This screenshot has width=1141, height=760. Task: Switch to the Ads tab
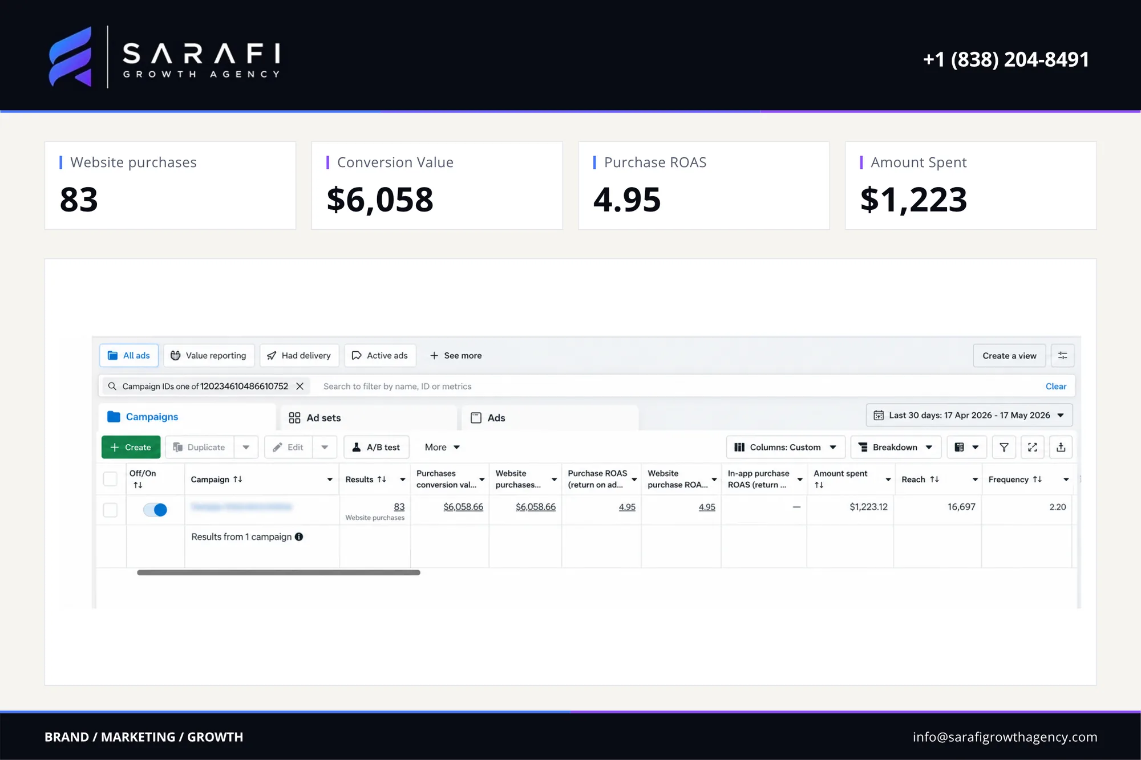coord(550,418)
